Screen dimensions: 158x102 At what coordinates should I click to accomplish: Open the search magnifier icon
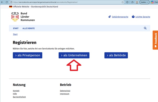[x=145, y=28]
